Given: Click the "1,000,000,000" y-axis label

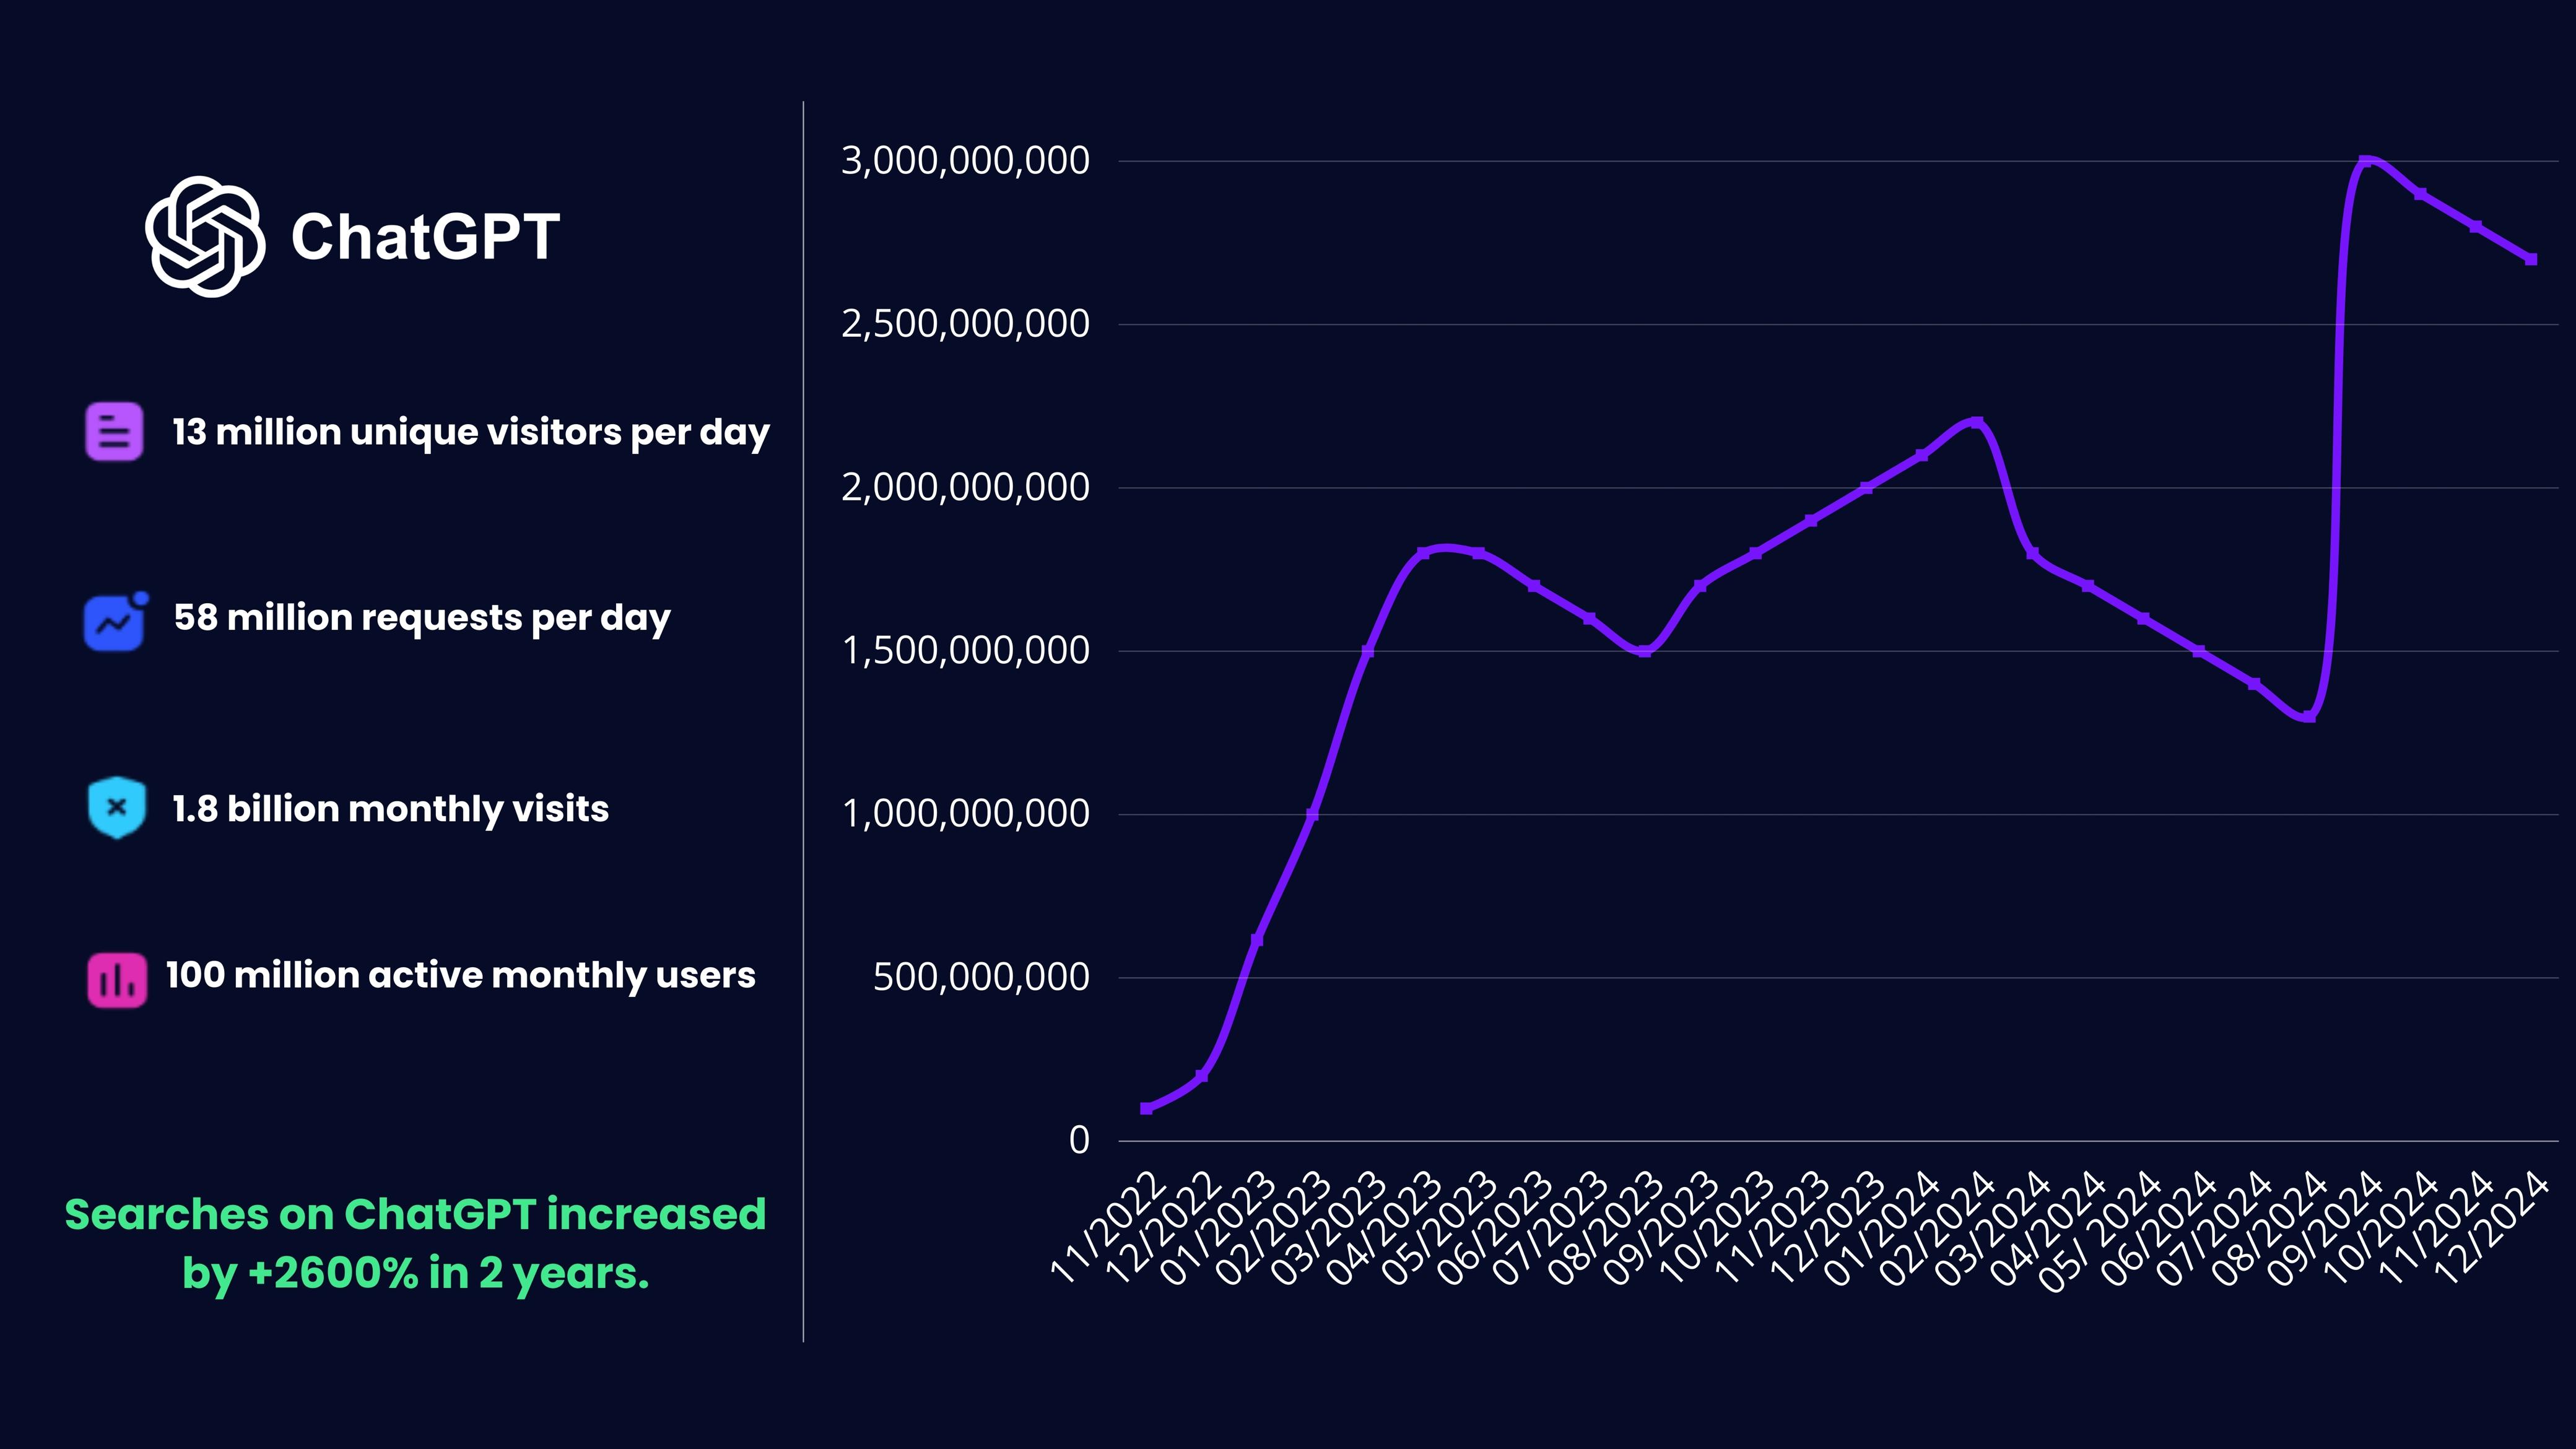Looking at the screenshot, I should pyautogui.click(x=966, y=814).
